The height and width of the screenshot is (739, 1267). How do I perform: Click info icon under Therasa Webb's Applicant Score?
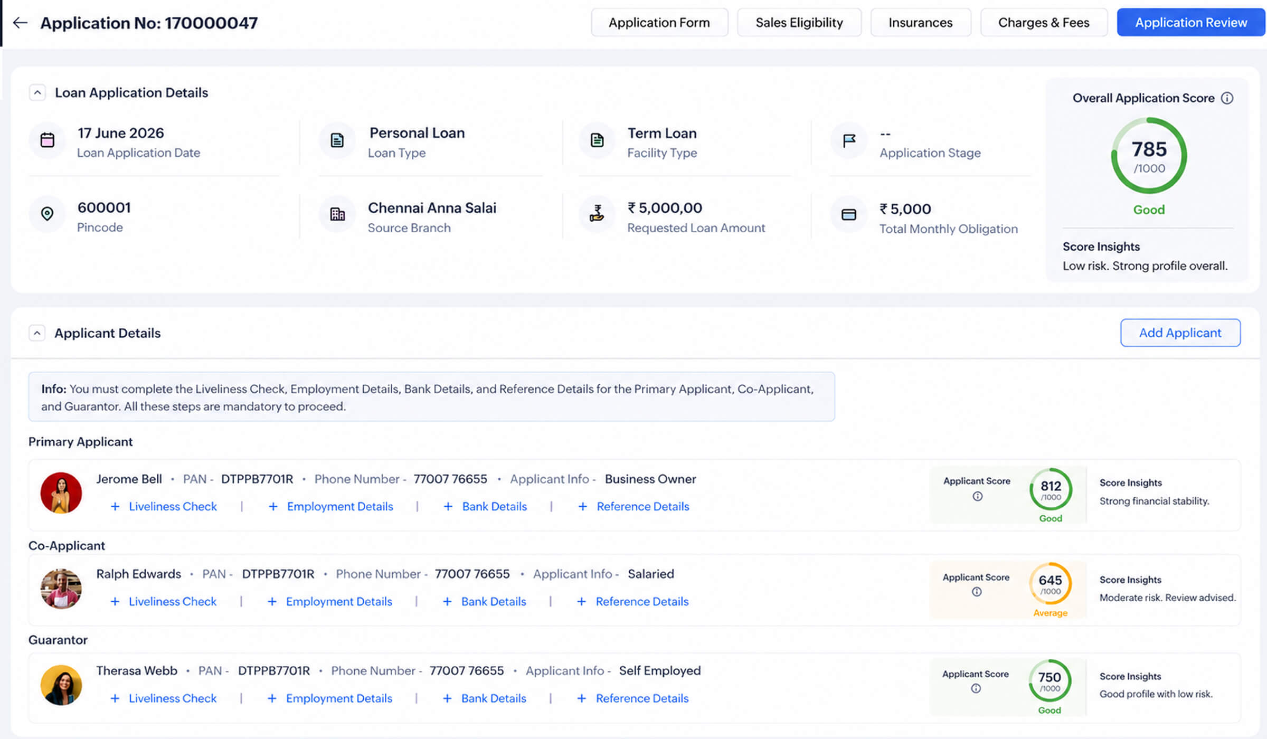click(976, 688)
